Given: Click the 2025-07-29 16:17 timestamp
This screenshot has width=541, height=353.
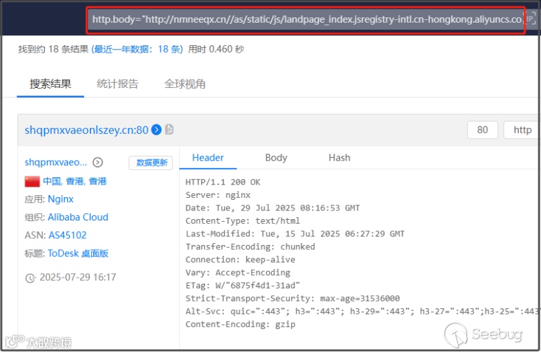Looking at the screenshot, I should coord(78,278).
